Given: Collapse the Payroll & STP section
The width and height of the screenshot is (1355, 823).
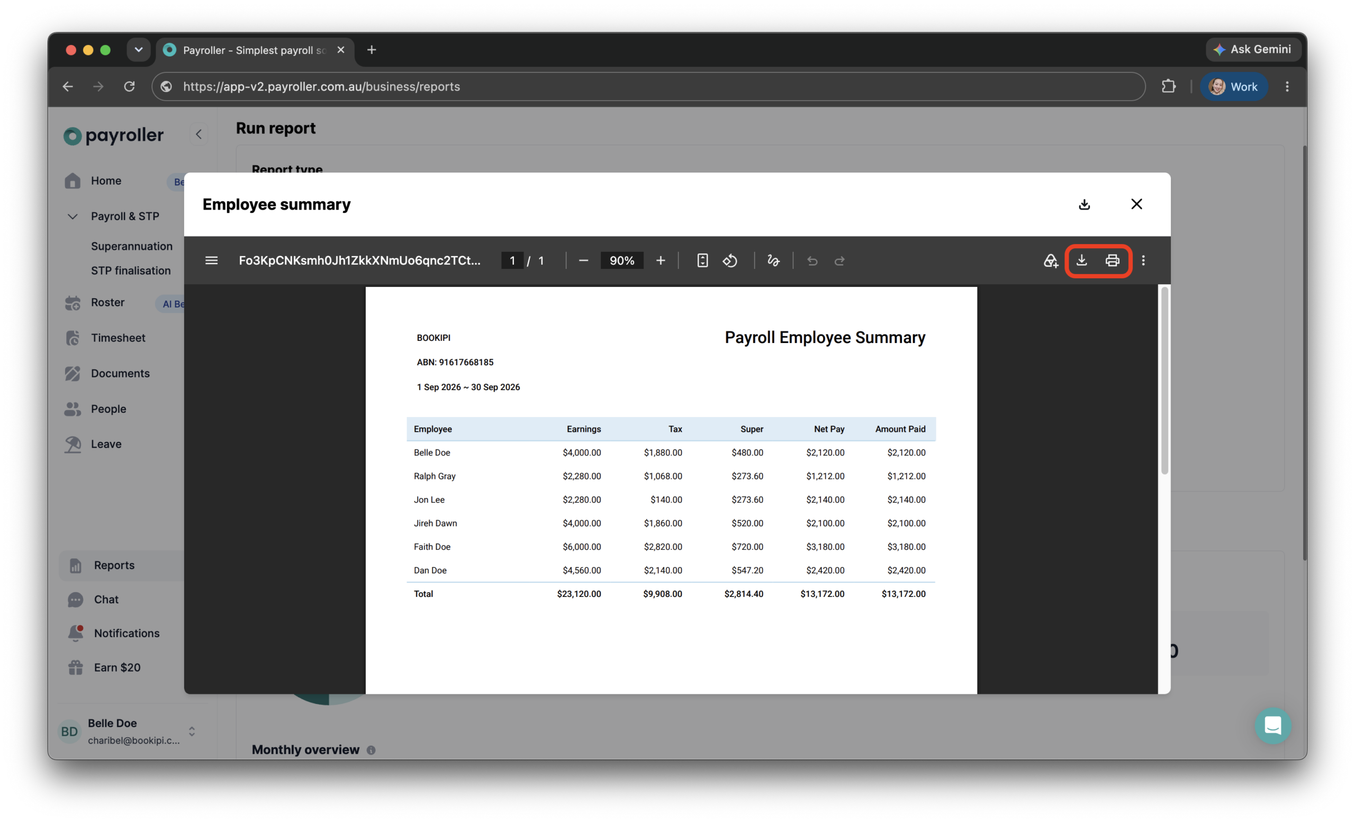Looking at the screenshot, I should point(72,216).
